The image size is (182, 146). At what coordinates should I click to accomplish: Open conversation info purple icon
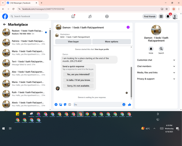click(128, 27)
